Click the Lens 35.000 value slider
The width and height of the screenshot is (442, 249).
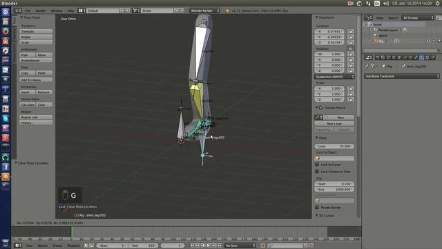point(334,146)
